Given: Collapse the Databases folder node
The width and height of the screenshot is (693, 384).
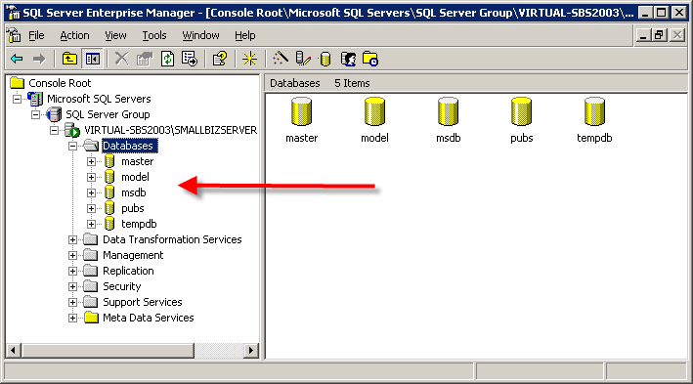Looking at the screenshot, I should [72, 146].
